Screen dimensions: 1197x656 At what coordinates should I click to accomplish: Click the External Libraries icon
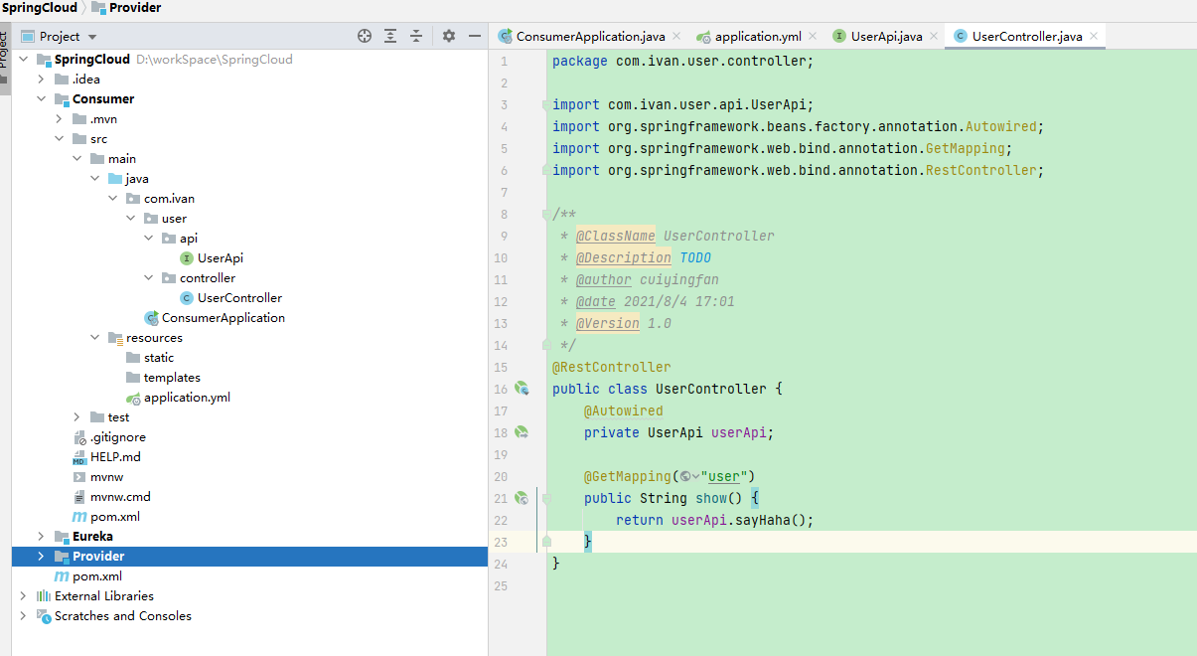(x=44, y=596)
